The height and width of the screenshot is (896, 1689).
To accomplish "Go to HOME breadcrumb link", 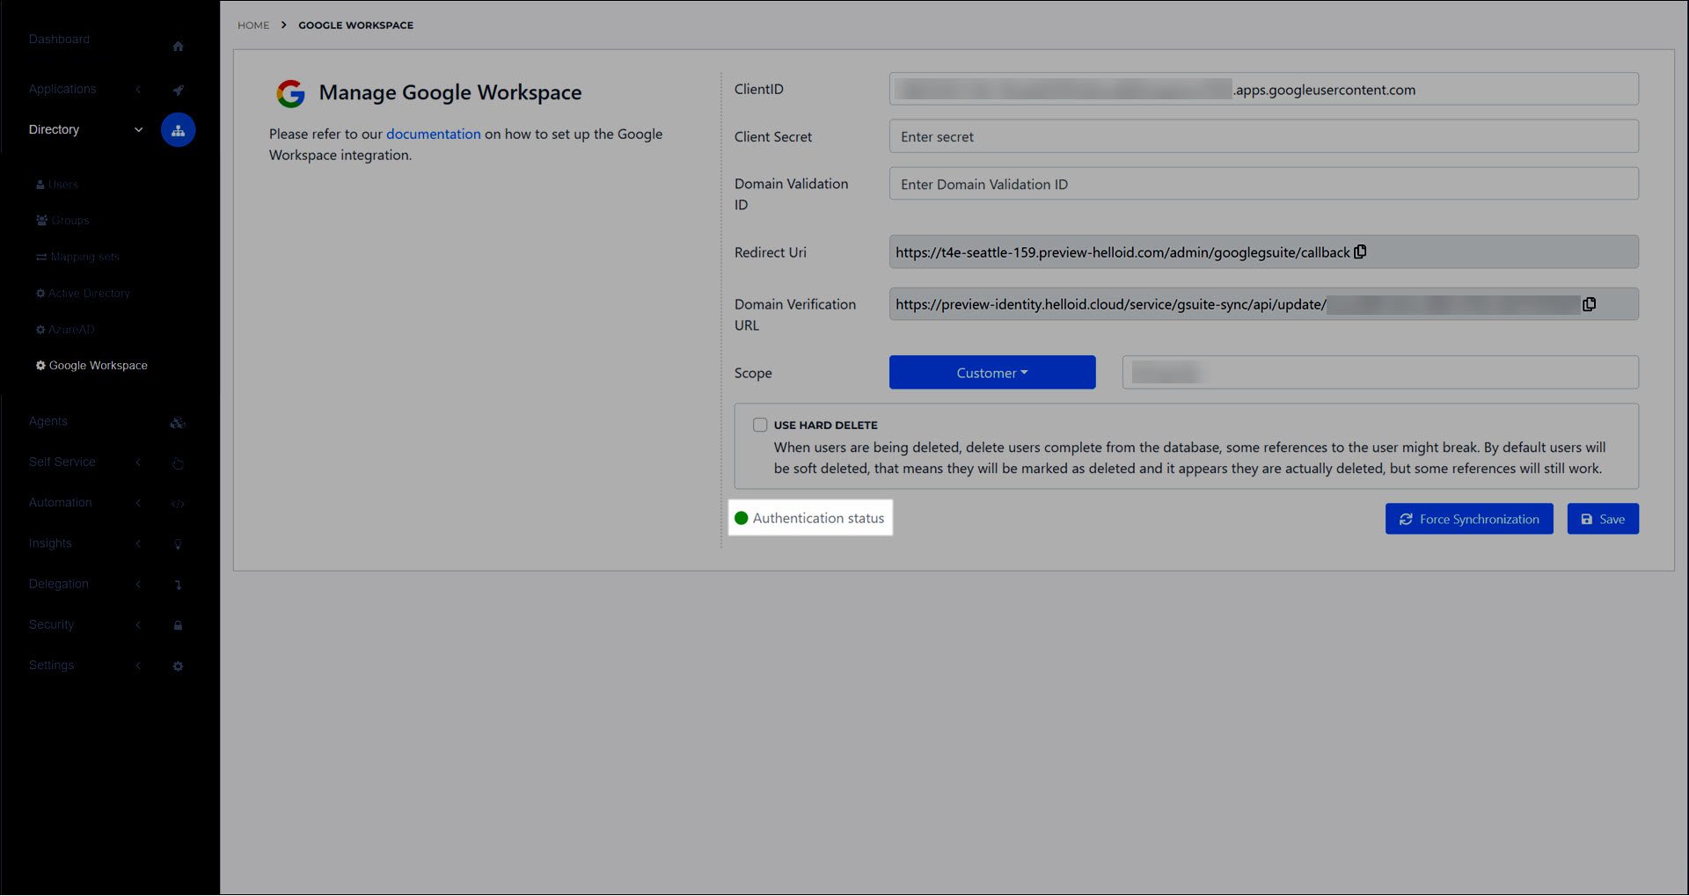I will tap(253, 25).
